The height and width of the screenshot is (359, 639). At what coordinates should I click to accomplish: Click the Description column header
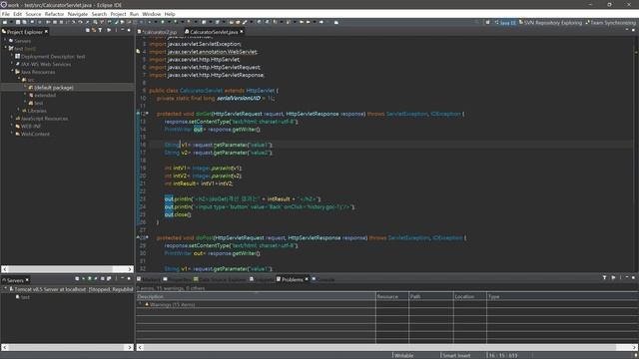click(x=256, y=296)
